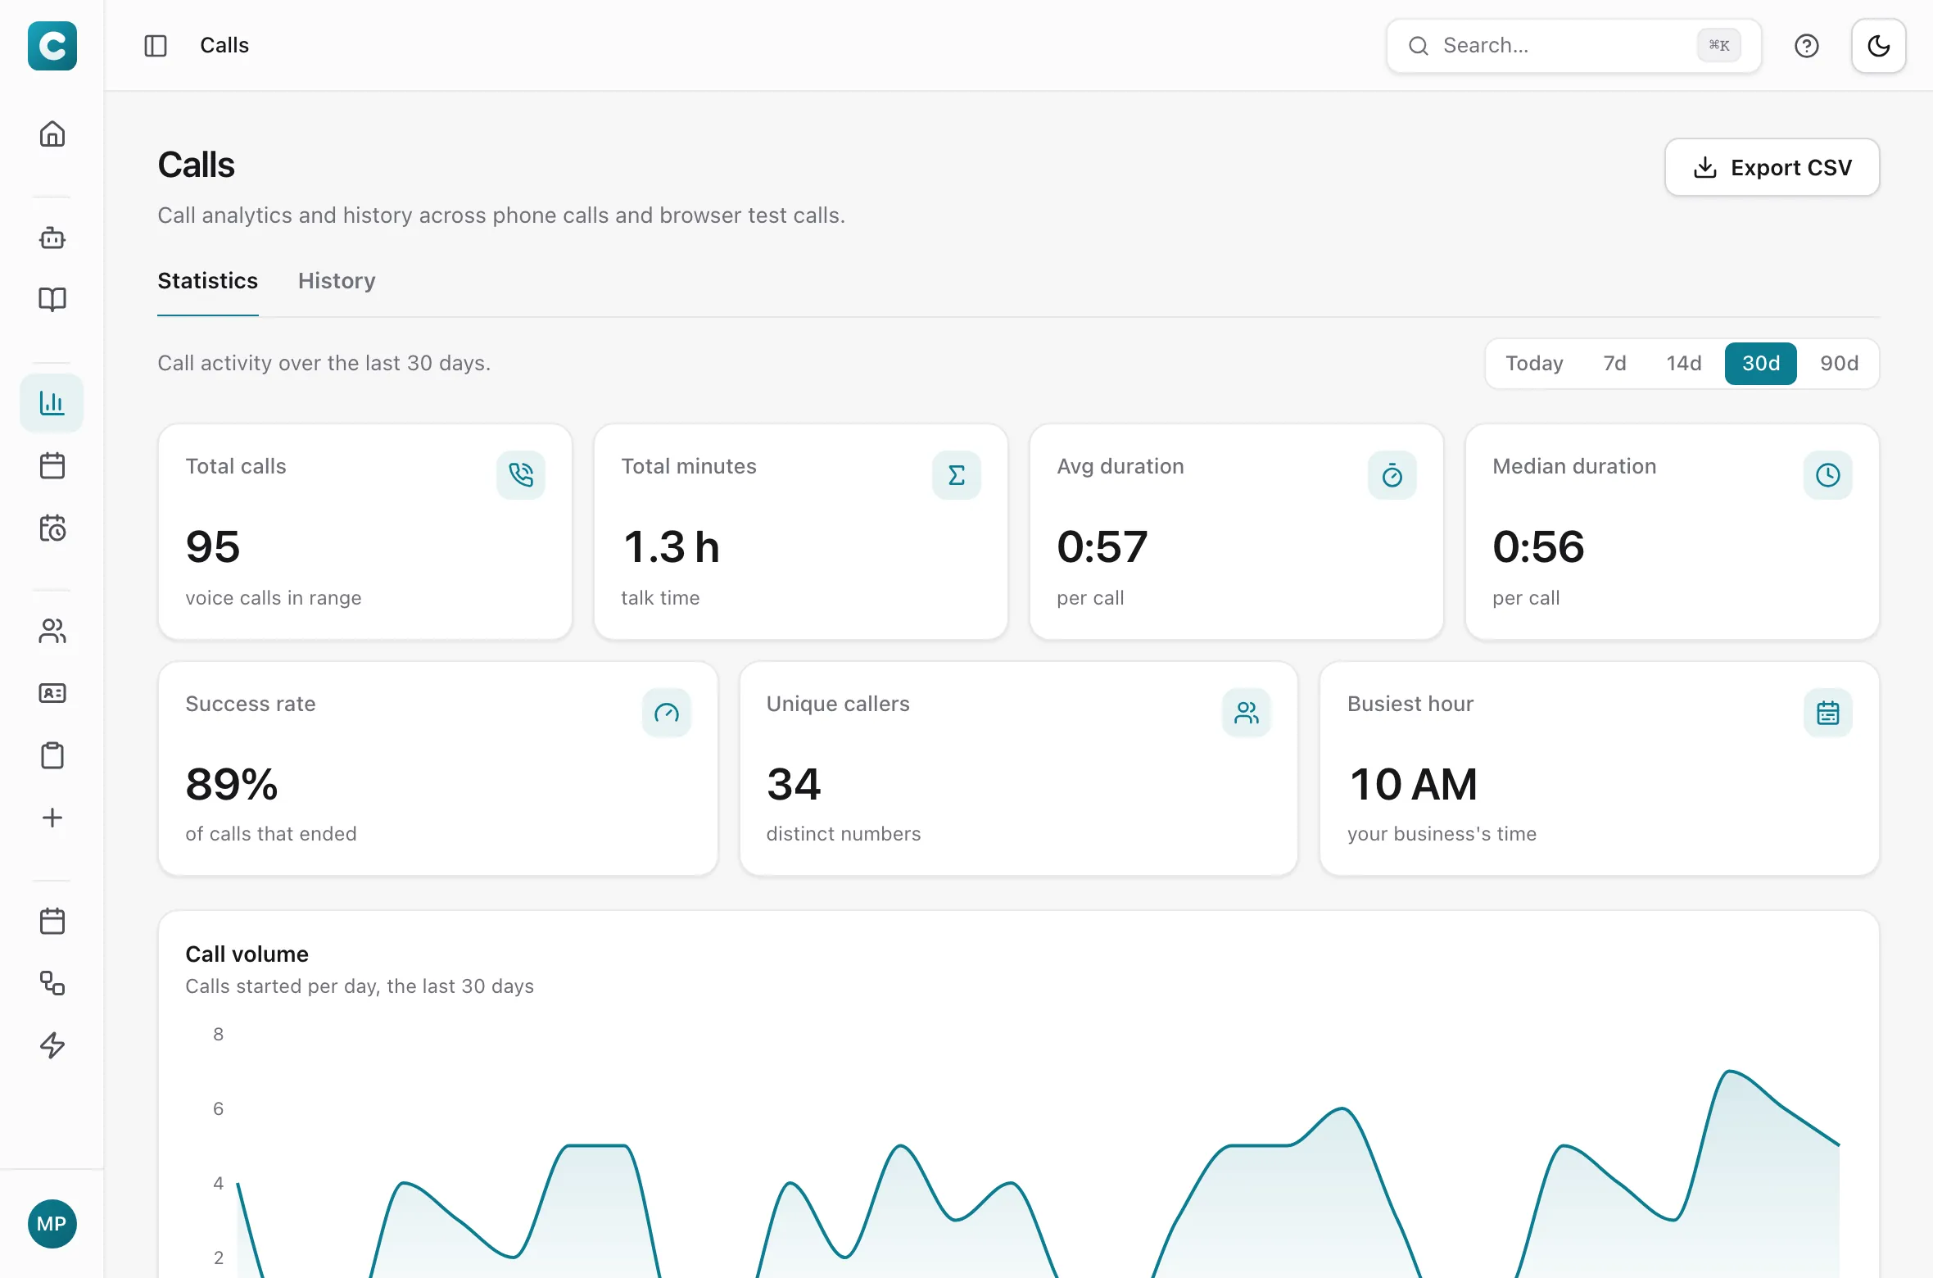Click the phone icon on Total calls card

[x=521, y=475]
